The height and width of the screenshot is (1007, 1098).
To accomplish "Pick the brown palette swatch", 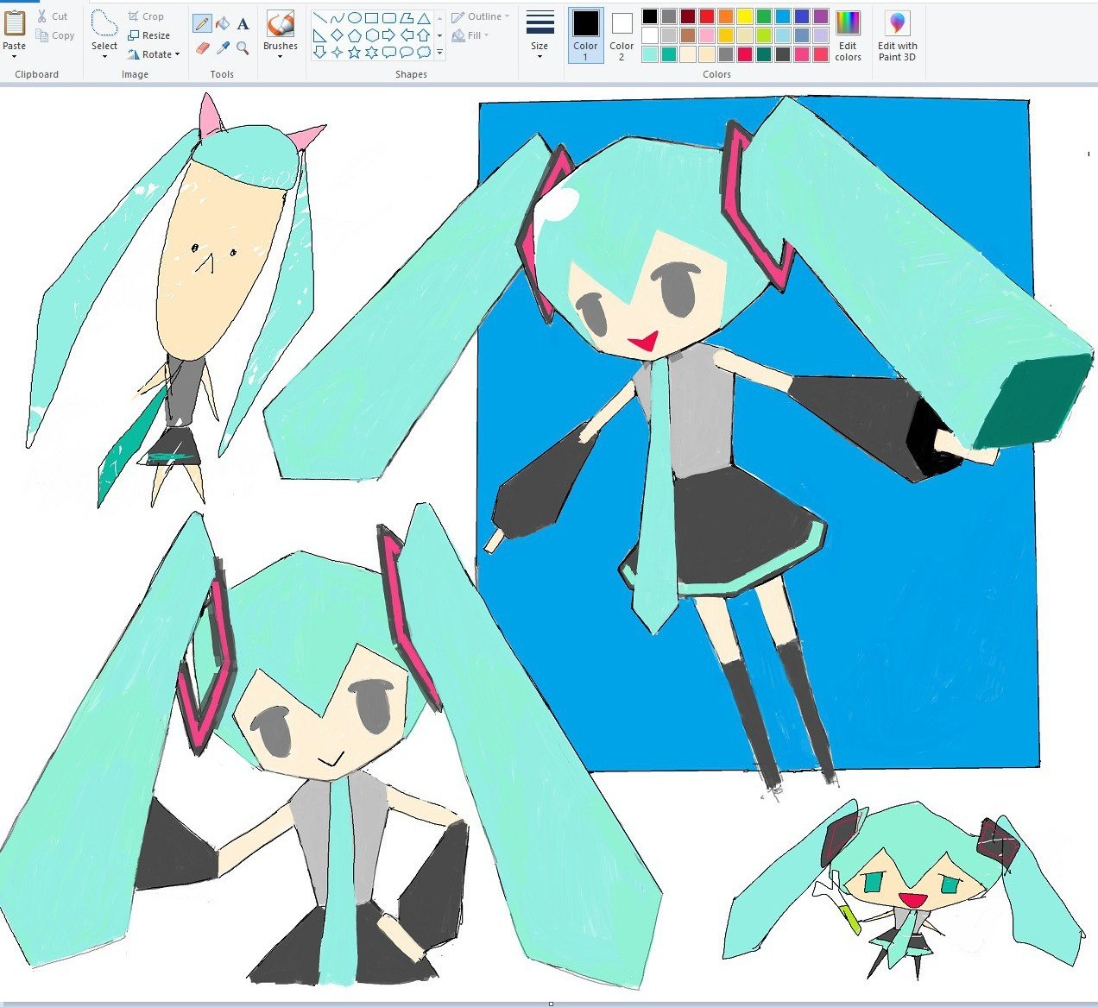I will click(x=688, y=35).
